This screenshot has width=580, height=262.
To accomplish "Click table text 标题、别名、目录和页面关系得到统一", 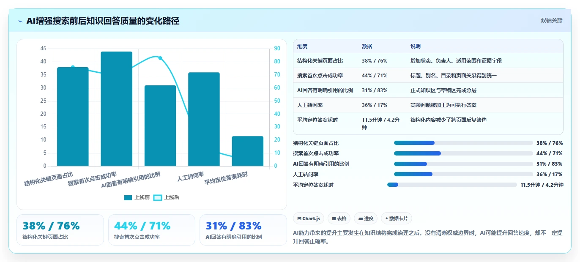I will (x=454, y=76).
